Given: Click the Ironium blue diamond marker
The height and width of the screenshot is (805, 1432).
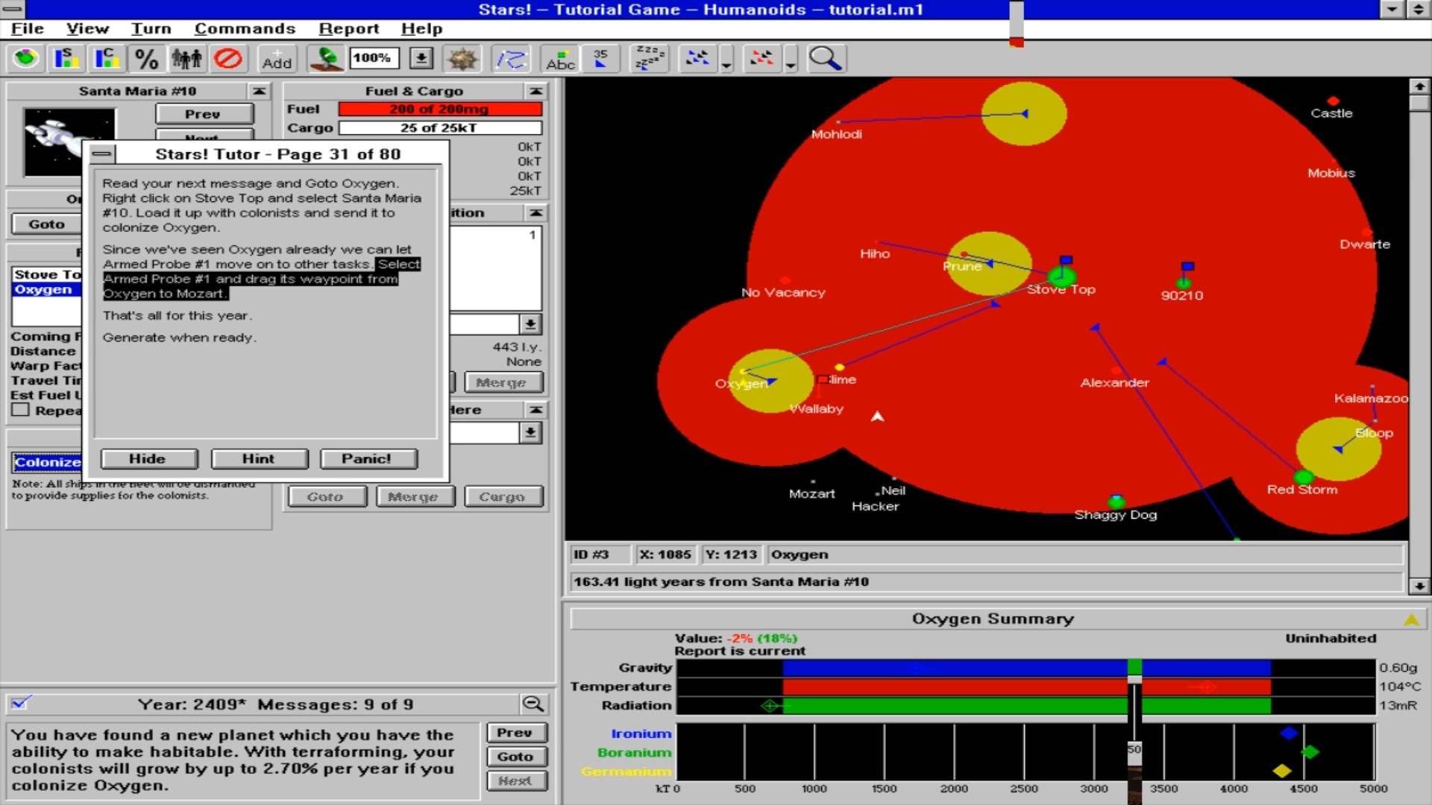Looking at the screenshot, I should pos(1288,733).
